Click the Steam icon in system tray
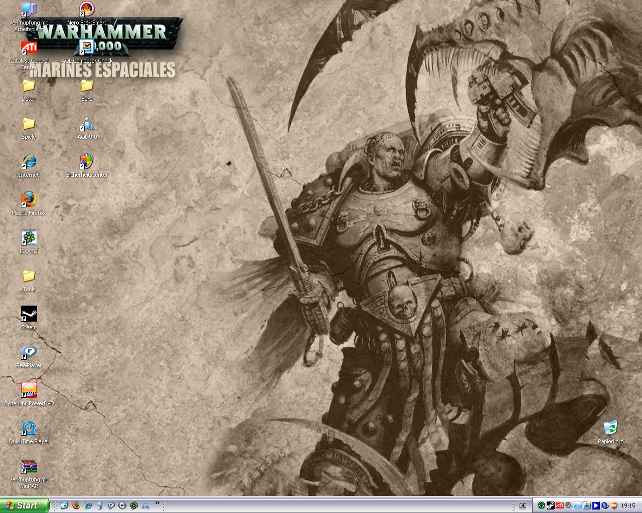The height and width of the screenshot is (513, 642). 550,505
